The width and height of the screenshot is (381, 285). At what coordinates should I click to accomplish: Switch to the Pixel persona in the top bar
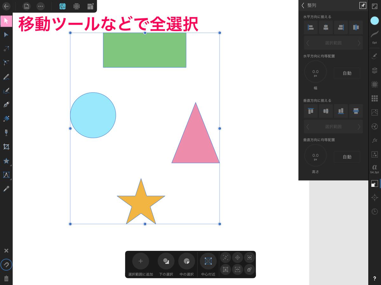tap(76, 6)
